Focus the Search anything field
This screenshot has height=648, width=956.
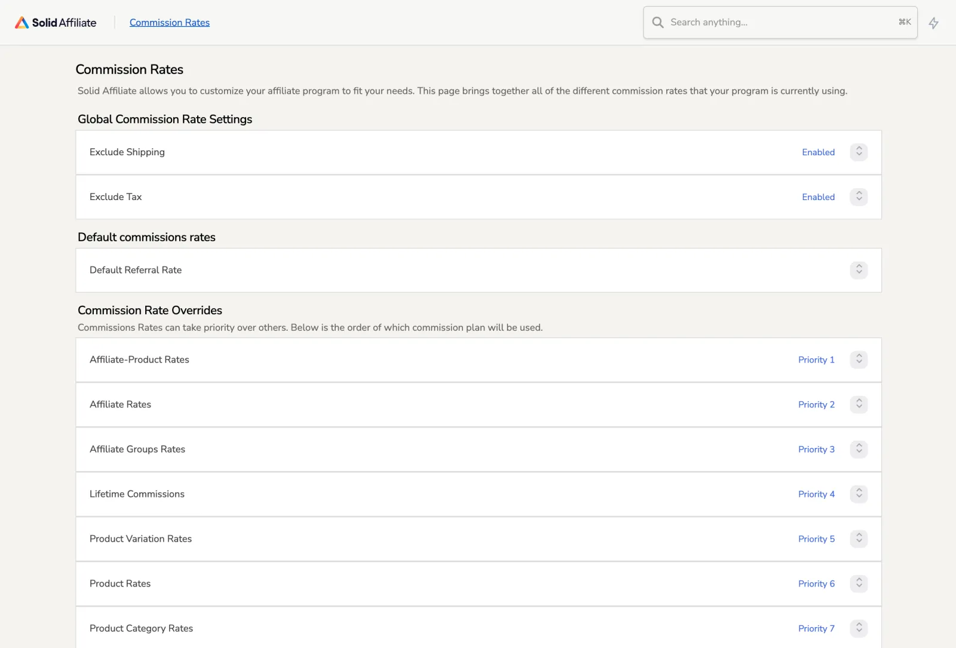(x=780, y=23)
